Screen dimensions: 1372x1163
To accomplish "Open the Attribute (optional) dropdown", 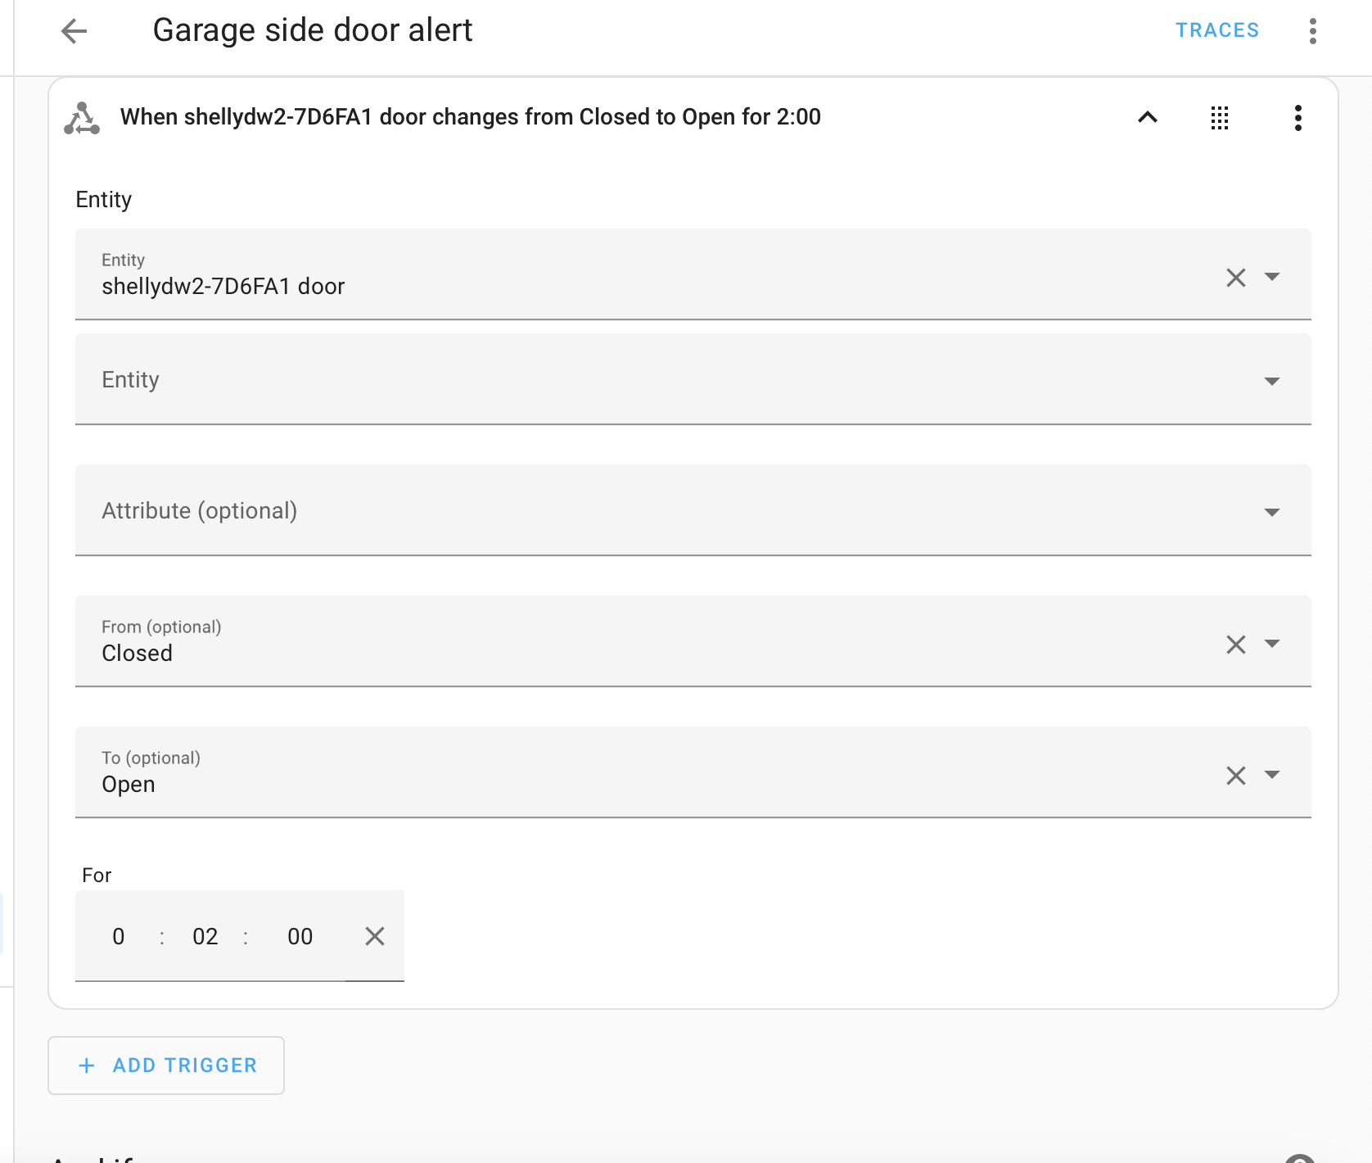I will [x=1271, y=512].
